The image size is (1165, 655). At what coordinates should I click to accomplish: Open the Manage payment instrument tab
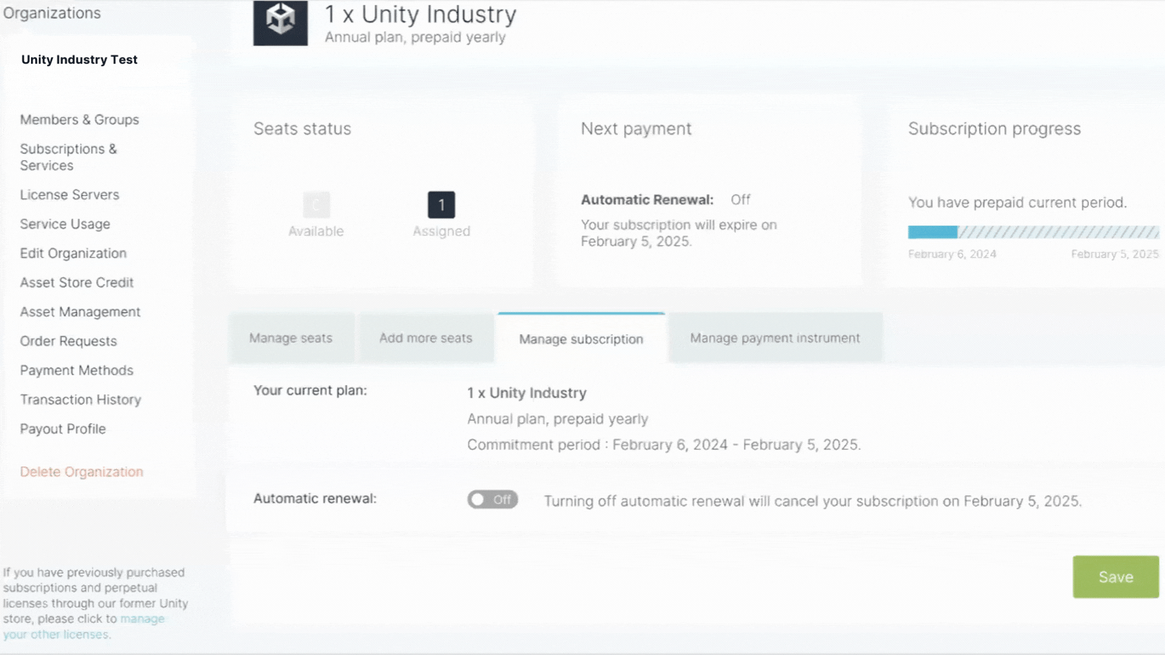pyautogui.click(x=775, y=338)
